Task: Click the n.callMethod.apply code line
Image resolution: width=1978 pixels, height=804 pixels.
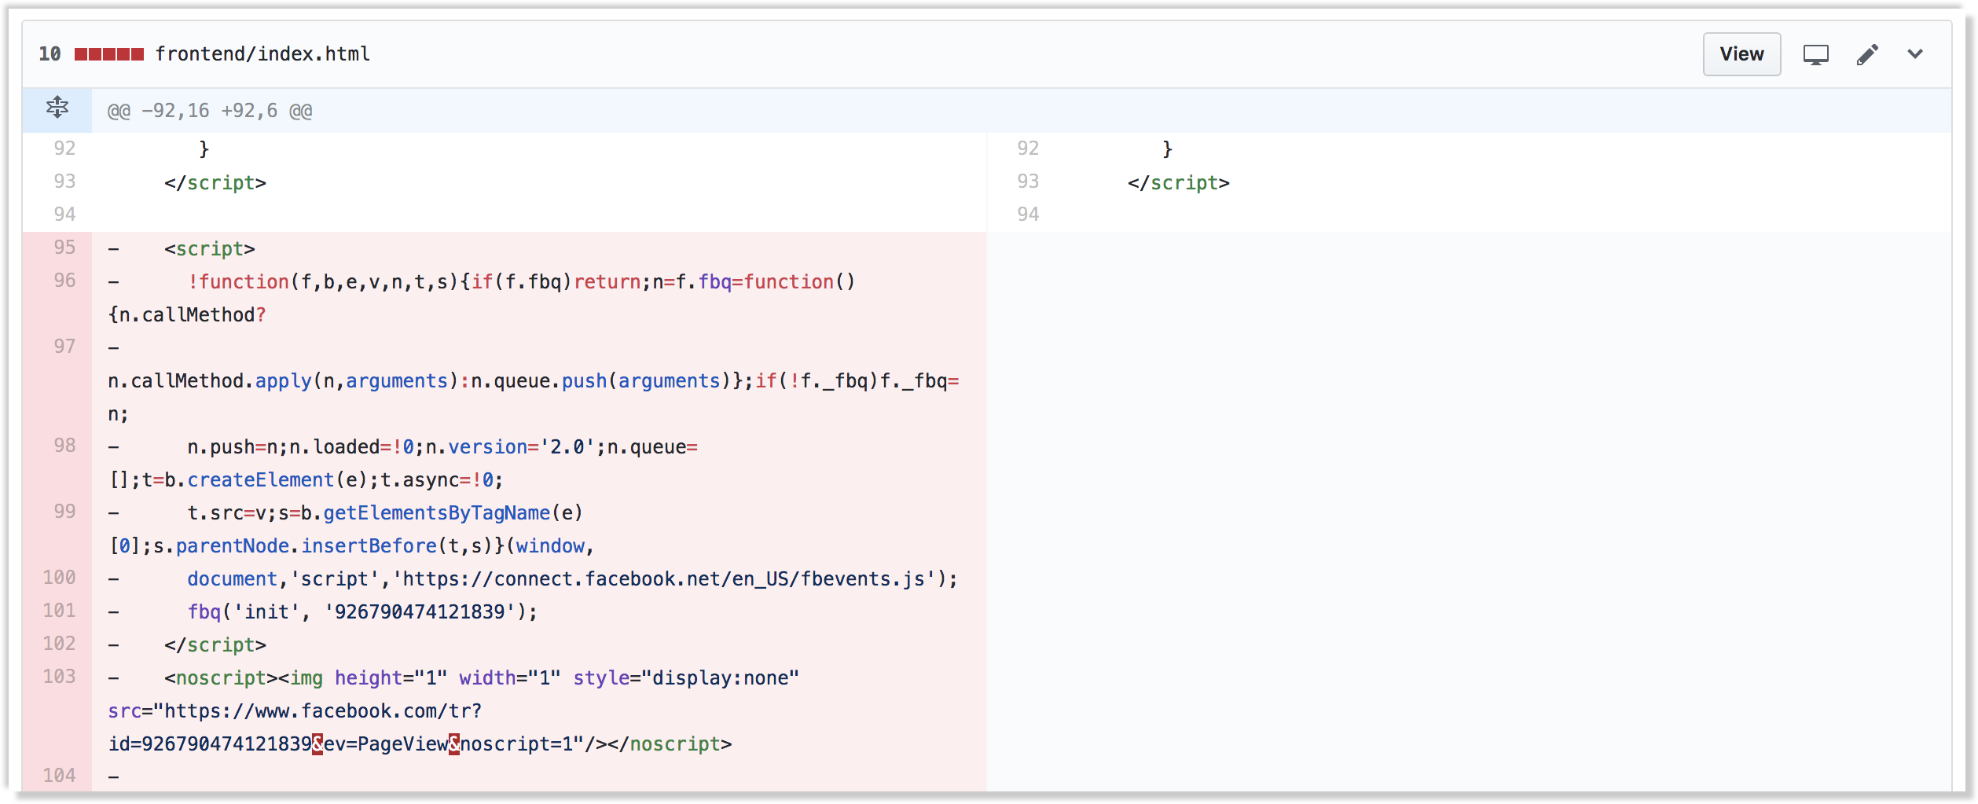Action: tap(534, 381)
